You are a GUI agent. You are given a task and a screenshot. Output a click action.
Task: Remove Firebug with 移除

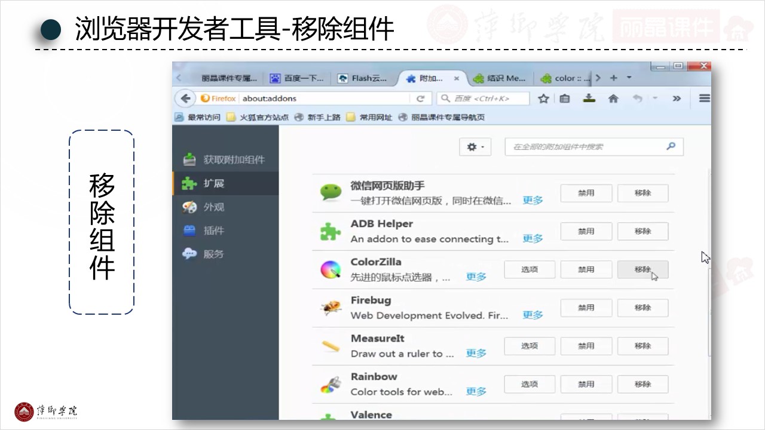tap(643, 308)
